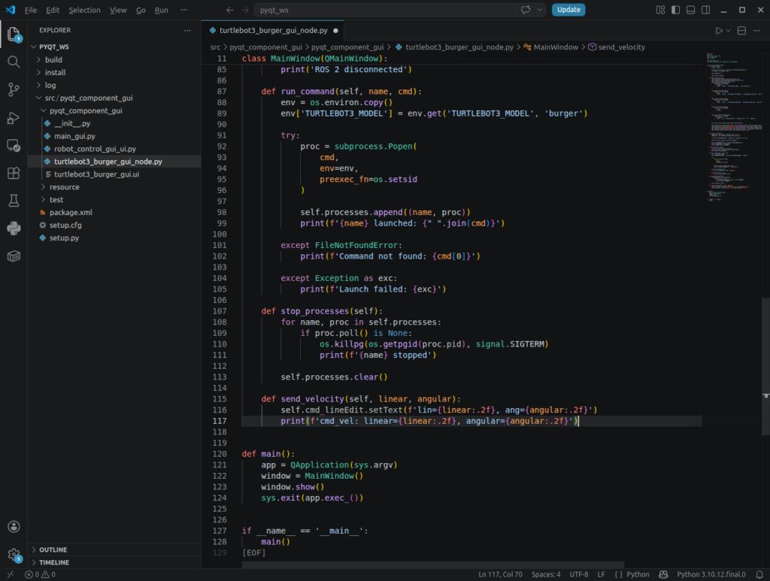Open Explorer Views and More Actions ellipsis
Screen dimensions: 770x581
pos(187,30)
